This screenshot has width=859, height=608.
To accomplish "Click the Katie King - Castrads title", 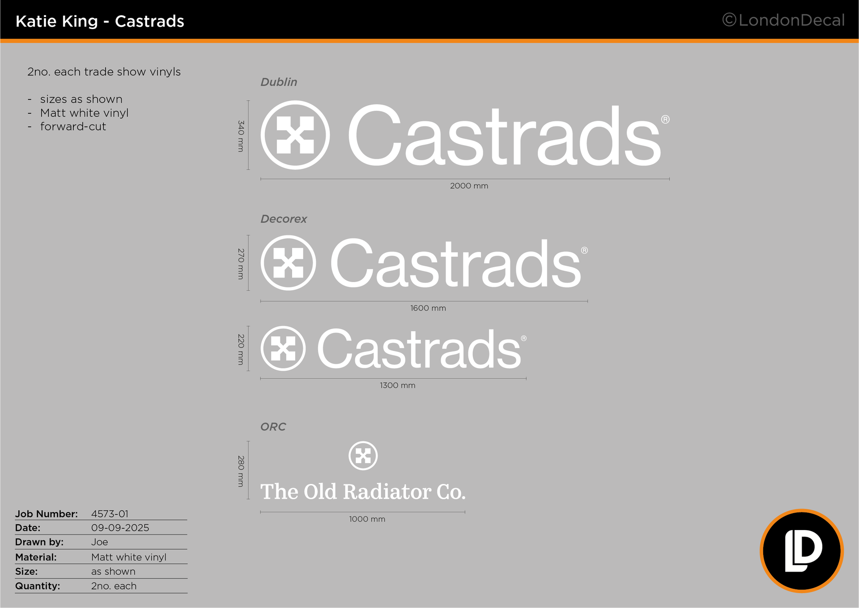I will click(x=100, y=21).
